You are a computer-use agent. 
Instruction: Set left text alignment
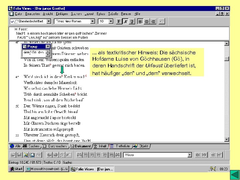140,21
